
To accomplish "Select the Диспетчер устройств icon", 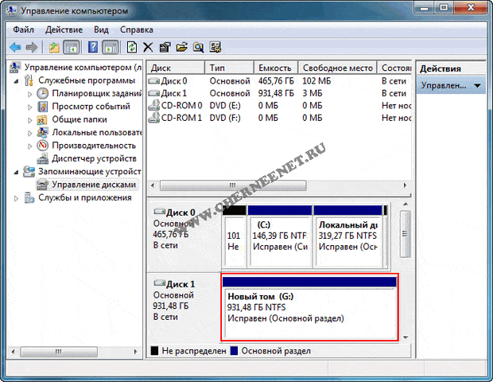I will tap(42, 158).
